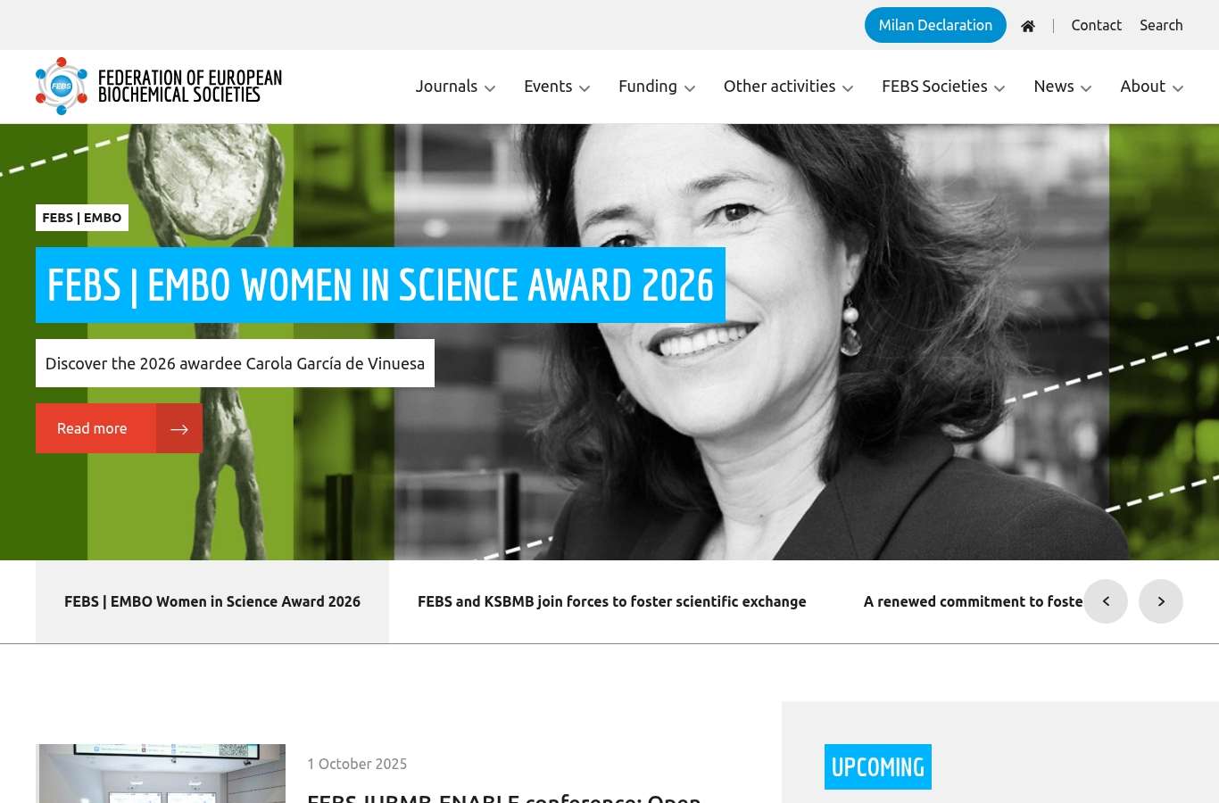Open the News dropdown menu
Screen dimensions: 1219x803
1062,87
